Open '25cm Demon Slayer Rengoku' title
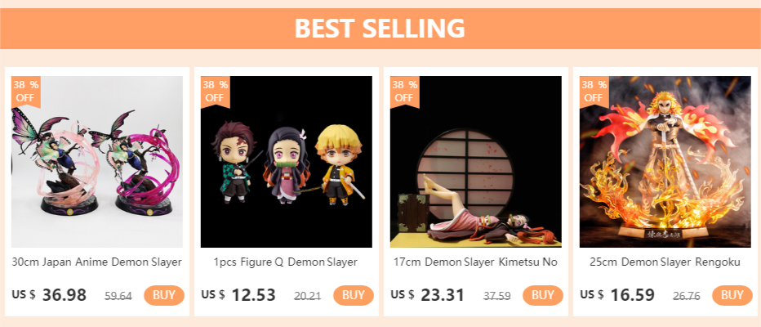The height and width of the screenshot is (327, 761). 665,262
